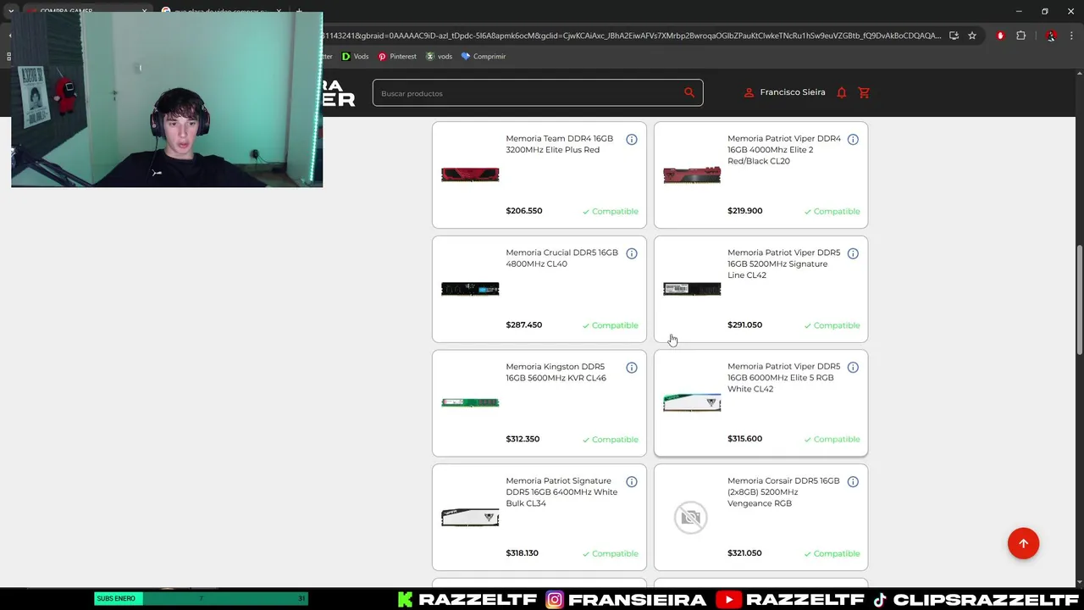Click the Corsair missing-image placeholder
Viewport: 1084px width, 610px height.
click(691, 517)
